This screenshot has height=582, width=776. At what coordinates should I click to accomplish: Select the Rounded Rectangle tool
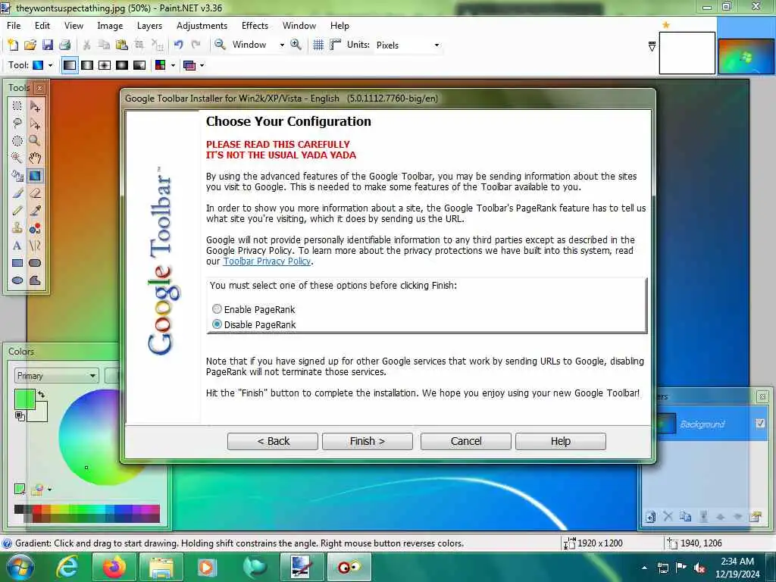tap(35, 263)
